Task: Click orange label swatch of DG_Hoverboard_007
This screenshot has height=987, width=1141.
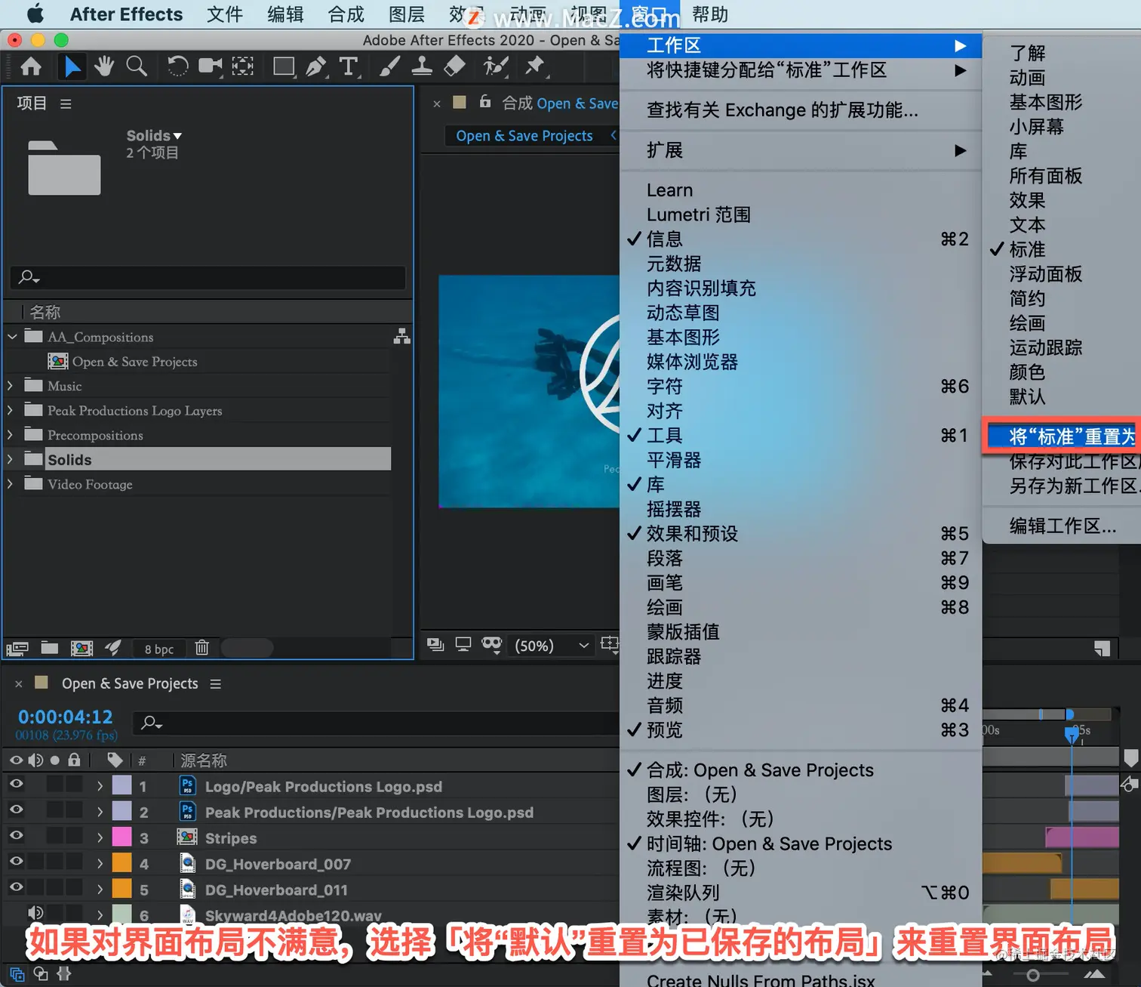Action: pyautogui.click(x=121, y=862)
